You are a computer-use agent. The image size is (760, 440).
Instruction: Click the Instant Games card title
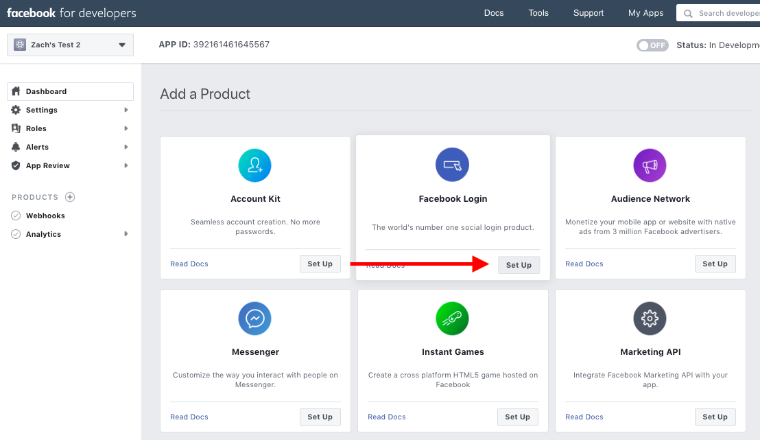coord(453,351)
